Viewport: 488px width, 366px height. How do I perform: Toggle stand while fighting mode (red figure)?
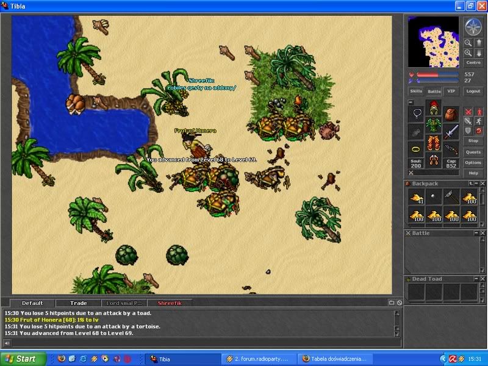[x=479, y=112]
